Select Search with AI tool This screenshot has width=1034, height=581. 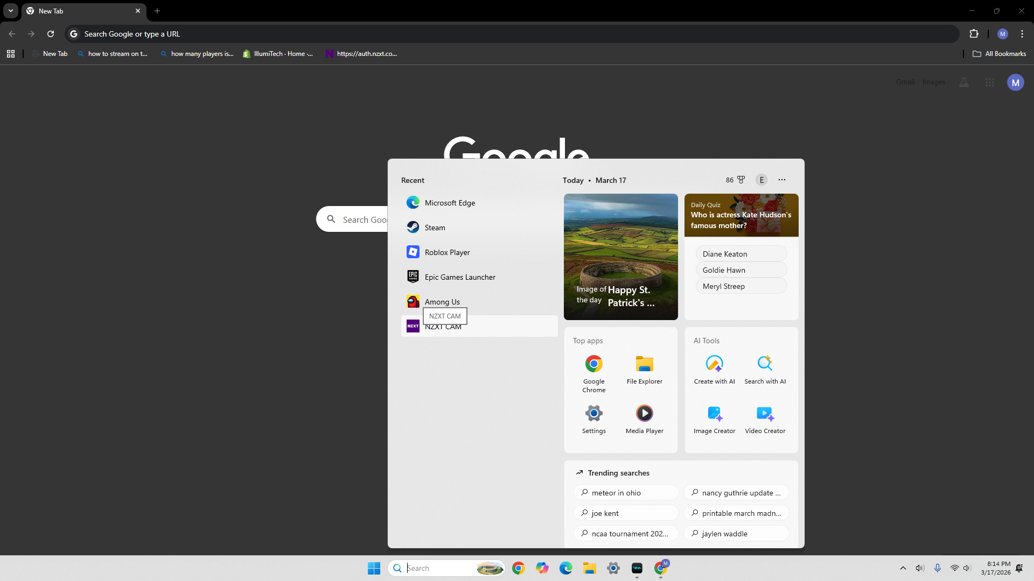point(765,370)
